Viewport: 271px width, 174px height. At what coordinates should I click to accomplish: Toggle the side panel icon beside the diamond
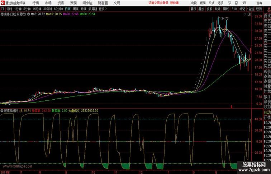(x=249, y=14)
